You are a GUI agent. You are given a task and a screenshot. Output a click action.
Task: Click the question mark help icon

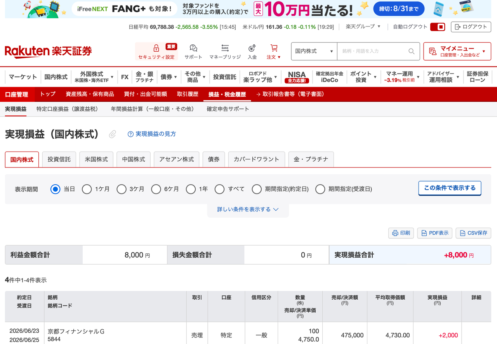(x=130, y=134)
